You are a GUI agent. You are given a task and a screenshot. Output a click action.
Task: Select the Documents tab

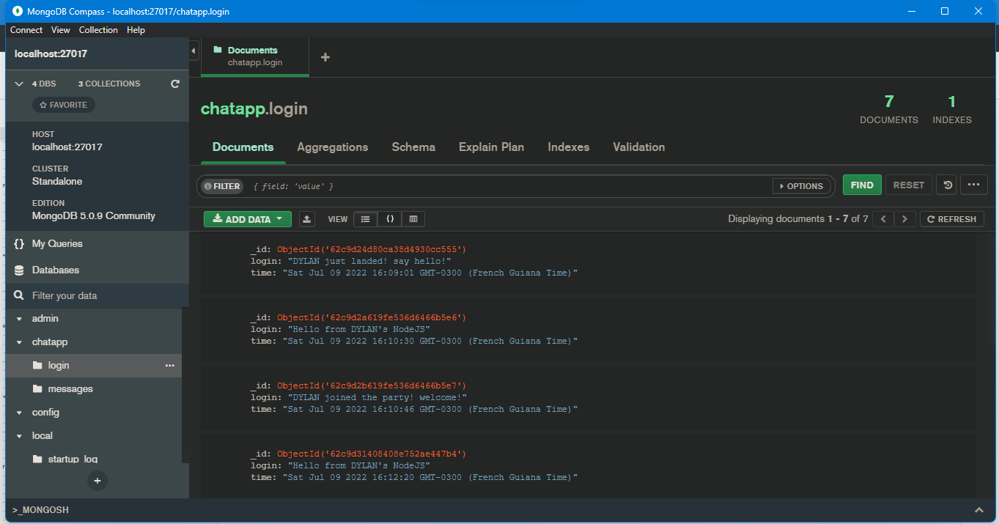243,147
